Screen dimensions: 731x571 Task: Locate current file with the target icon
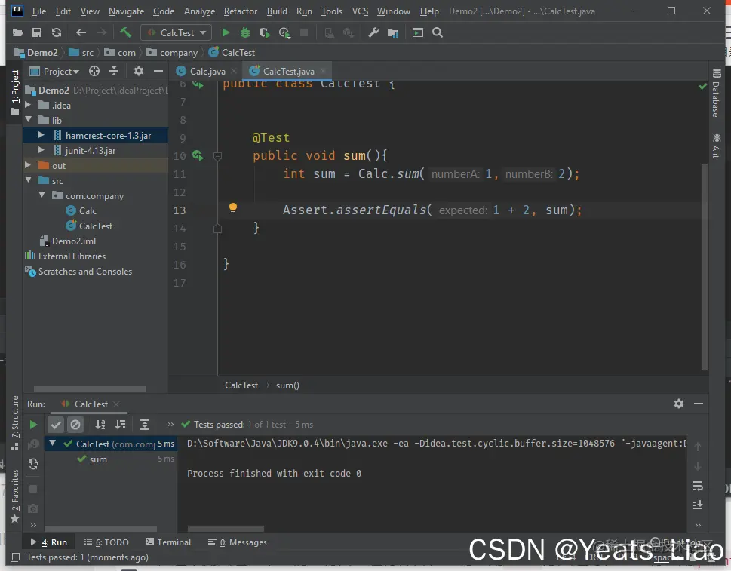[x=94, y=72]
